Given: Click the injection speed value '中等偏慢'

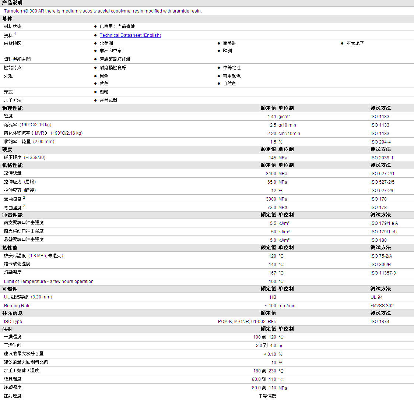Looking at the screenshot, I should click(x=267, y=396).
